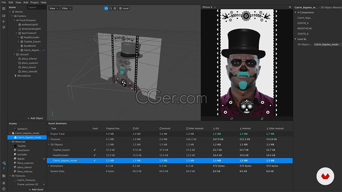Select the lambert1 asset

pos(21,129)
